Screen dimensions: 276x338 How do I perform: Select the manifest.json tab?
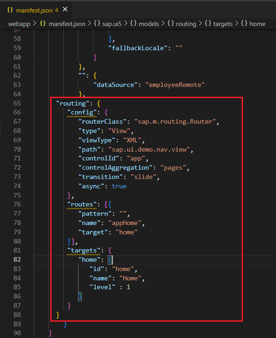tap(36, 9)
